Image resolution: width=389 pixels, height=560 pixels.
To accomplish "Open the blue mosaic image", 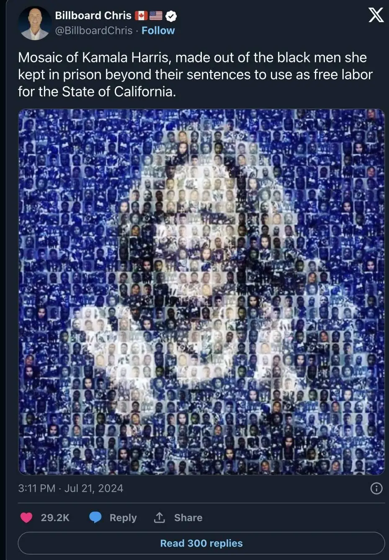I will (x=201, y=292).
